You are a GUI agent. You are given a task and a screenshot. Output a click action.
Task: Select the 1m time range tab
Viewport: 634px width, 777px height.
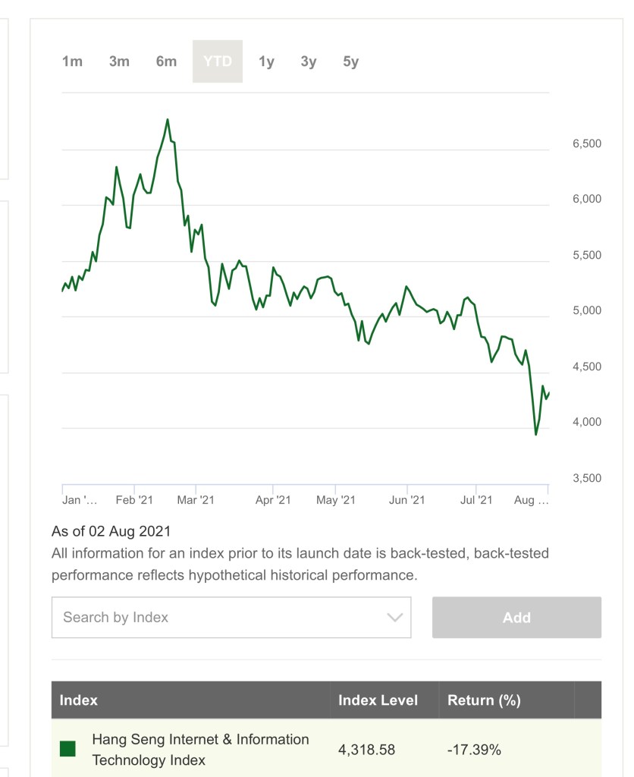pyautogui.click(x=72, y=62)
